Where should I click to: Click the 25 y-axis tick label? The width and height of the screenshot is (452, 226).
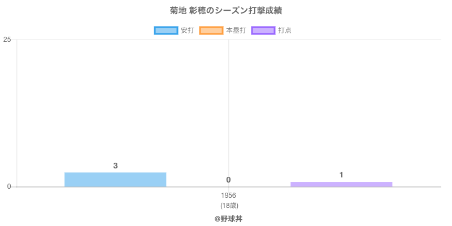[x=7, y=40]
